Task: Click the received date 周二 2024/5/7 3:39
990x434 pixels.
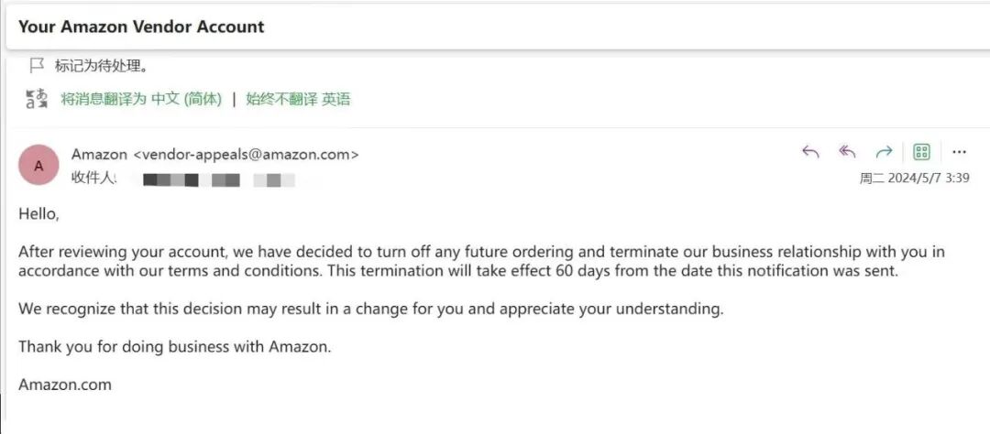Action: 914,178
